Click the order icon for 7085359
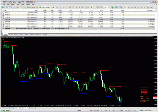Image resolution: width=158 pixels, height=112 pixels. pyautogui.click(x=3, y=19)
